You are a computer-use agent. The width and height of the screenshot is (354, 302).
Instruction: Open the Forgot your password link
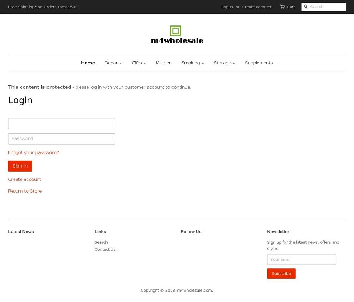click(33, 152)
